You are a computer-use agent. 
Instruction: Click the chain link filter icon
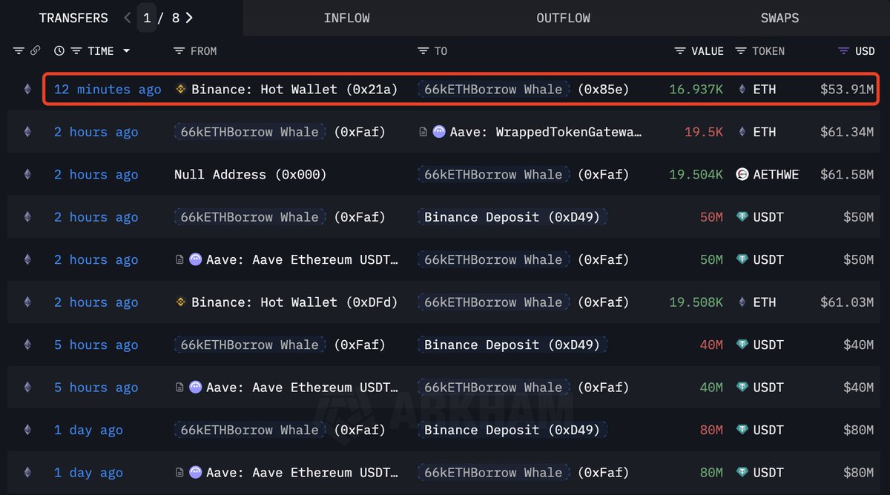(x=36, y=50)
